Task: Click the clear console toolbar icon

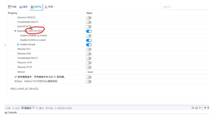Action: tap(193, 108)
